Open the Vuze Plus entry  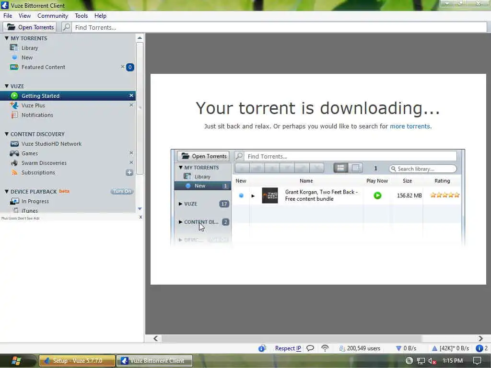[33, 105]
